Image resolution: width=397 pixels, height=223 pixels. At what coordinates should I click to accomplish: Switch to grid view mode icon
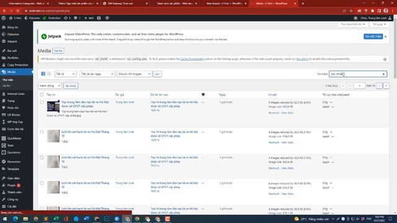point(49,74)
